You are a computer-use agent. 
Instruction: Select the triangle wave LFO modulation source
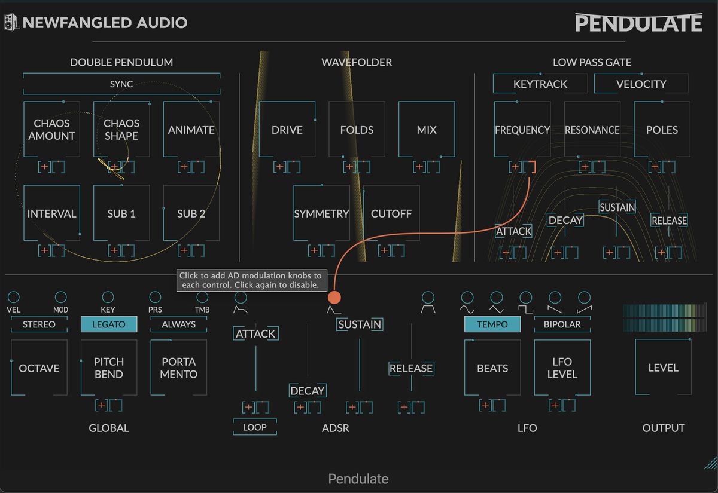coord(496,297)
